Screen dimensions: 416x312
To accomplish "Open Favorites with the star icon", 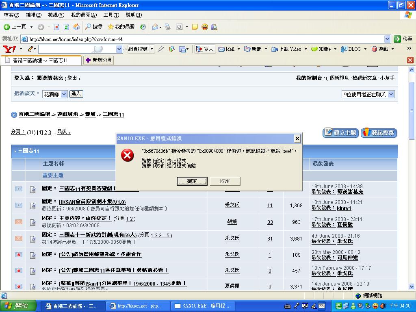I will (x=121, y=27).
